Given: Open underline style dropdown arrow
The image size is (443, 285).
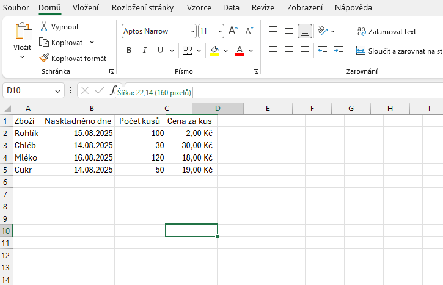Looking at the screenshot, I should point(172,51).
